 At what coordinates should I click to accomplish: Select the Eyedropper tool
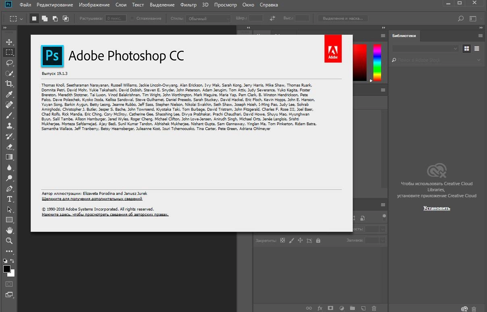9,94
